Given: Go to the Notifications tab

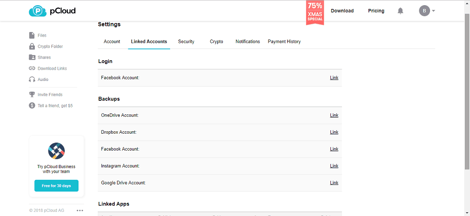Looking at the screenshot, I should [x=248, y=42].
